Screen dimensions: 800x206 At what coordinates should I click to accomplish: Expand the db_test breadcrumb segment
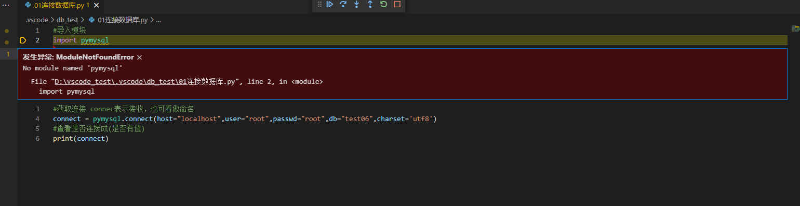[x=68, y=20]
